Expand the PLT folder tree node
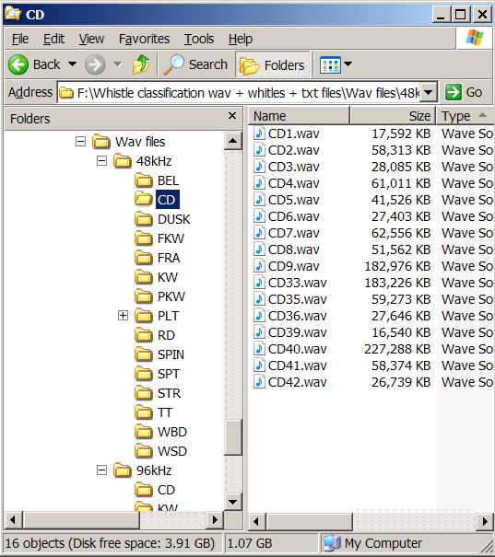 [x=123, y=316]
